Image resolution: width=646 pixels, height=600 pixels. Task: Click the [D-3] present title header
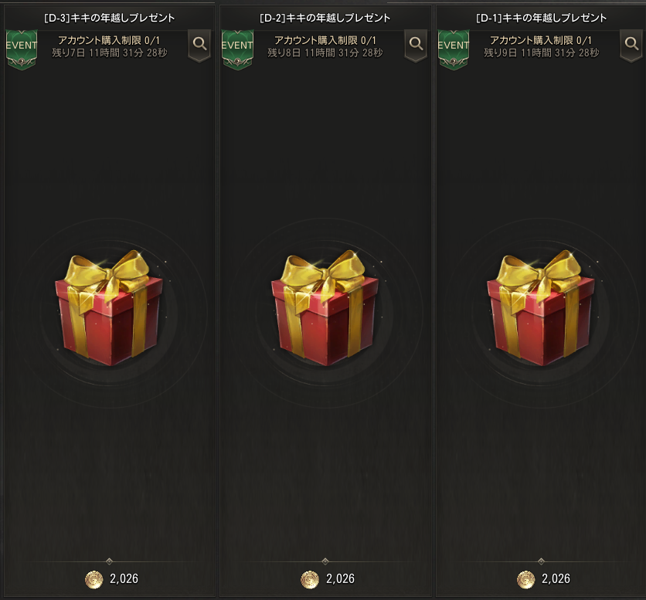click(x=109, y=18)
